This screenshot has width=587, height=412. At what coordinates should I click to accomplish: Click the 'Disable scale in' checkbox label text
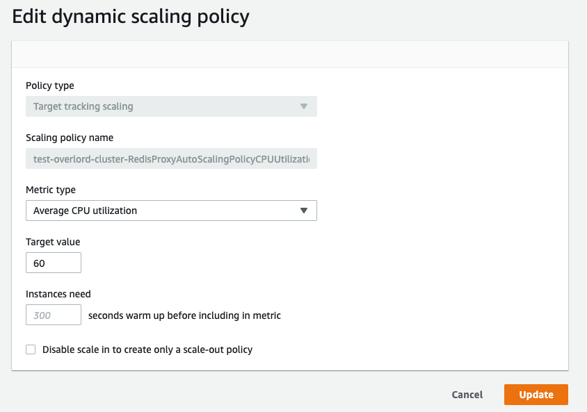point(147,349)
